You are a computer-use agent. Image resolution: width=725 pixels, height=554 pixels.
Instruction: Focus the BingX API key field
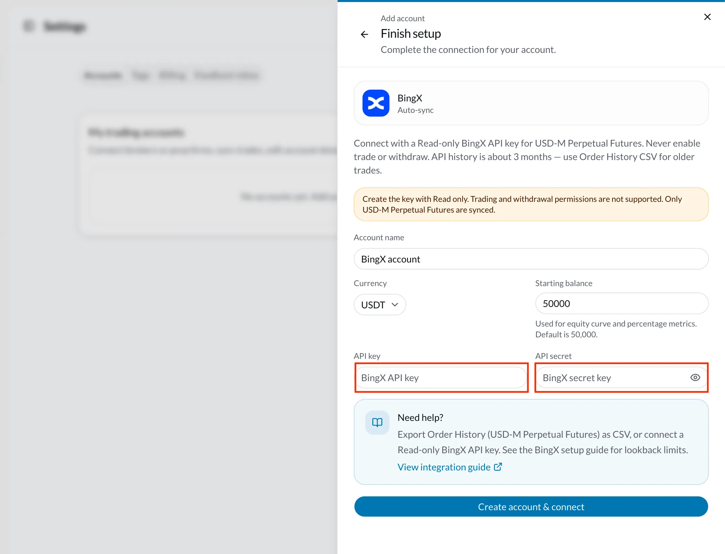[x=441, y=377]
